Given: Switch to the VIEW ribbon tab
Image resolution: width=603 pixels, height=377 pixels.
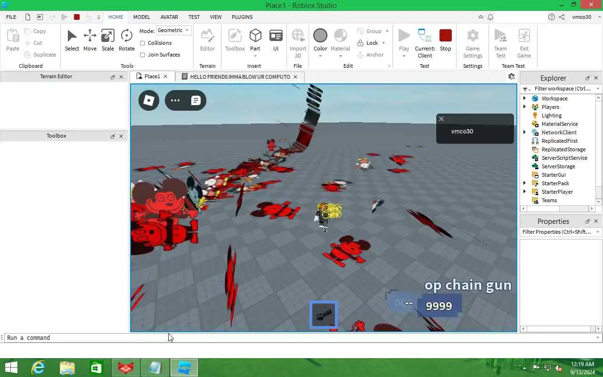Looking at the screenshot, I should pyautogui.click(x=216, y=17).
